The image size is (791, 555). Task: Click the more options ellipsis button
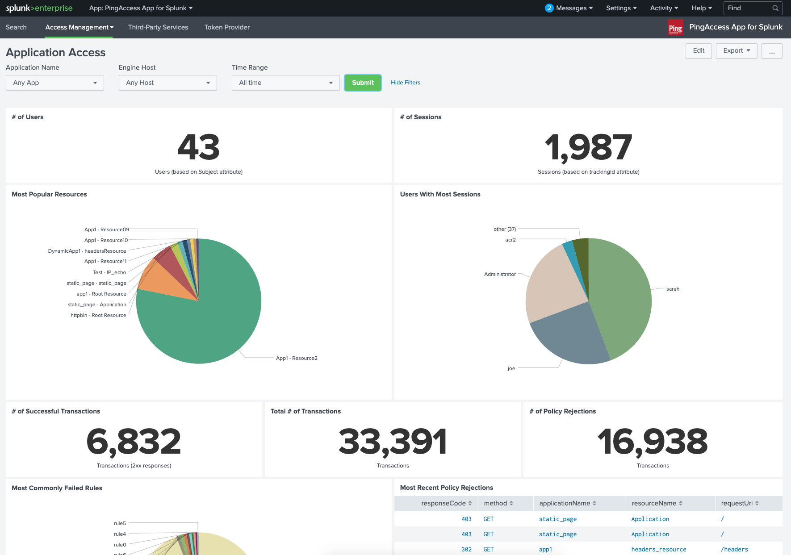(772, 50)
